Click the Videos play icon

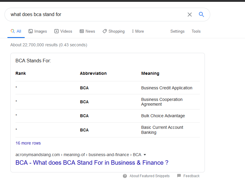click(x=56, y=31)
